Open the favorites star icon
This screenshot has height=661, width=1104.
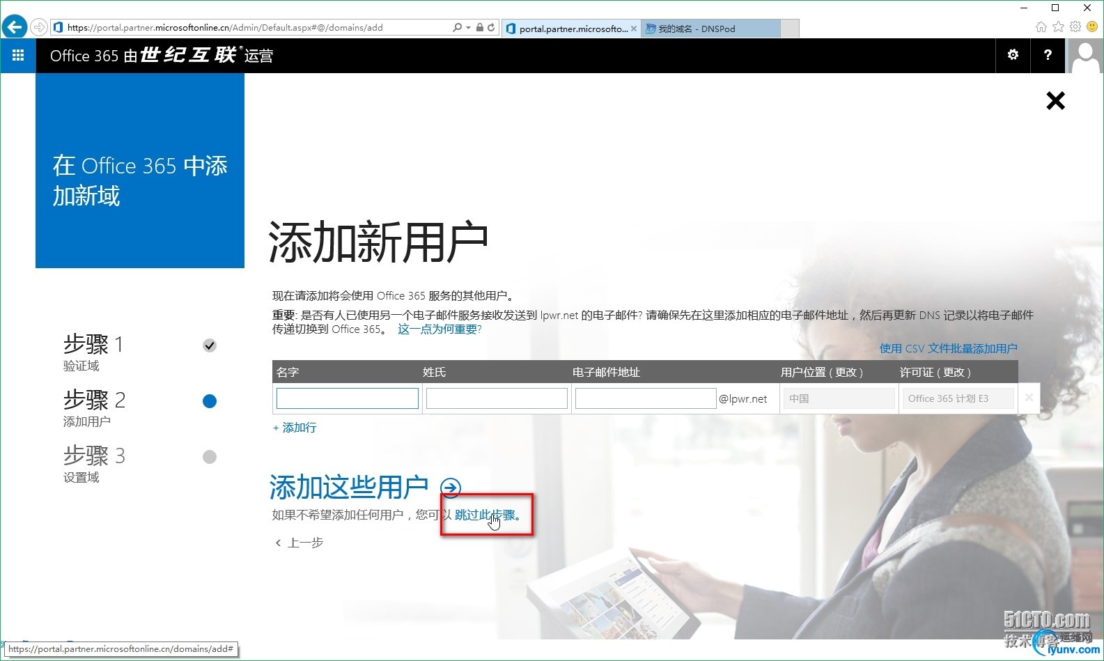[1058, 27]
